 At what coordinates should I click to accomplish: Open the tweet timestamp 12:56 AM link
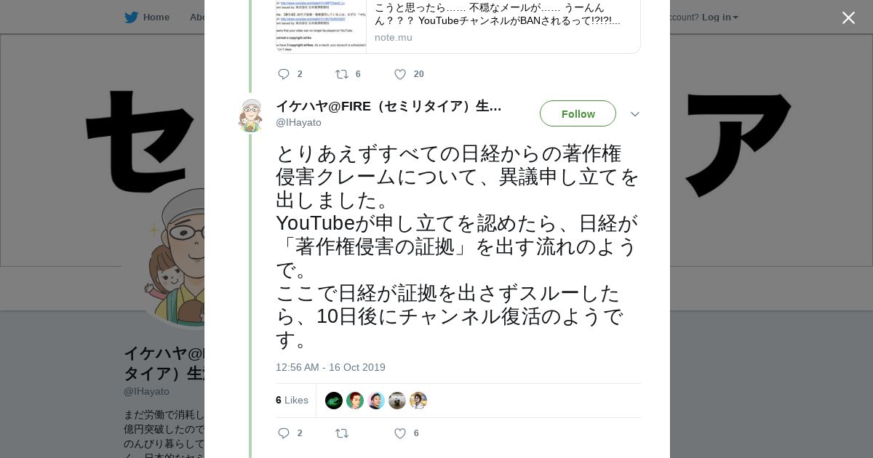(x=330, y=368)
